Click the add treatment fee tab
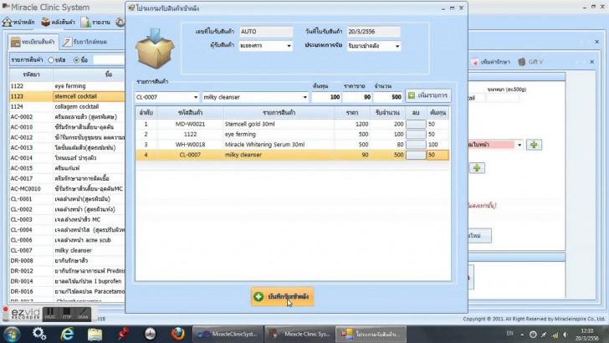609x343 pixels. [490, 62]
